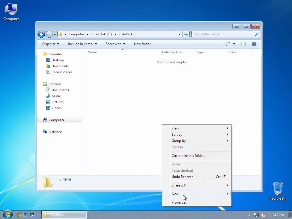Screen dimensions: 292x219
Task: Open the Windows Start orb
Action: pyautogui.click(x=7, y=214)
